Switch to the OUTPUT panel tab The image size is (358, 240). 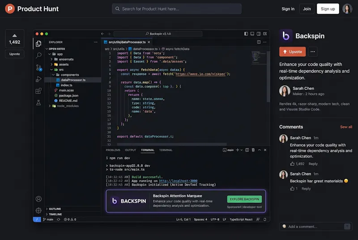130,150
